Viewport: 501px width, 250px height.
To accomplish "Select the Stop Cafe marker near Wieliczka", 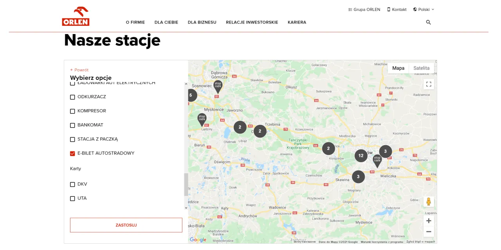I will click(377, 161).
